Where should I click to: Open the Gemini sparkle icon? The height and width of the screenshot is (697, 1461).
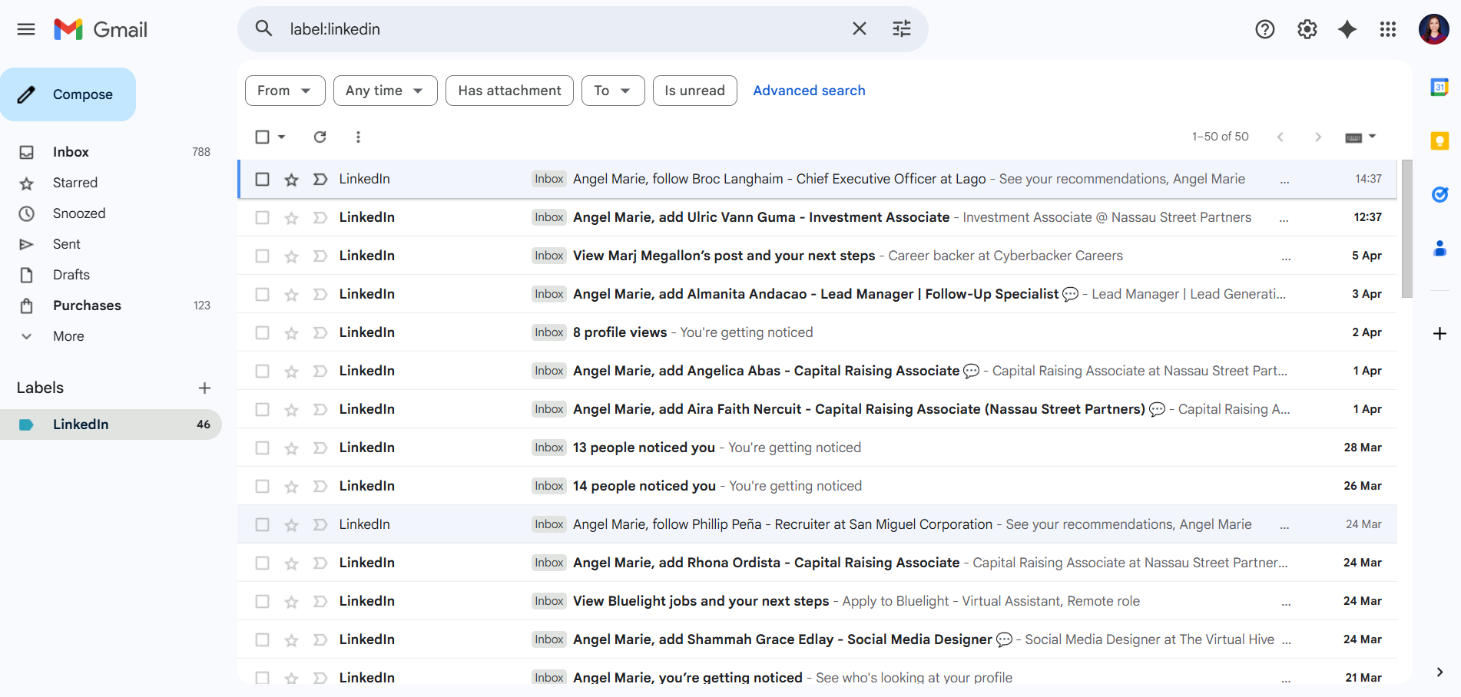coord(1347,29)
